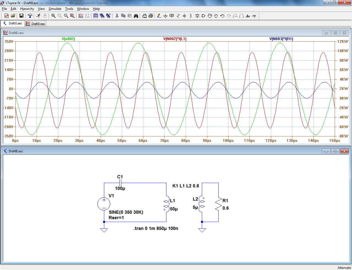The height and width of the screenshot is (270, 352).
Task: Select the Draw Wire pencil tool
Action: point(159,16)
